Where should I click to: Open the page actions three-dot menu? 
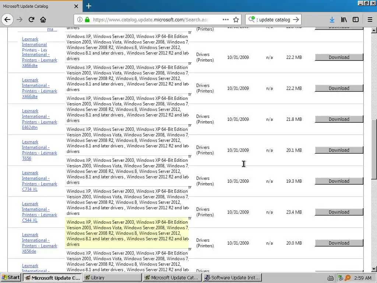[x=226, y=20]
